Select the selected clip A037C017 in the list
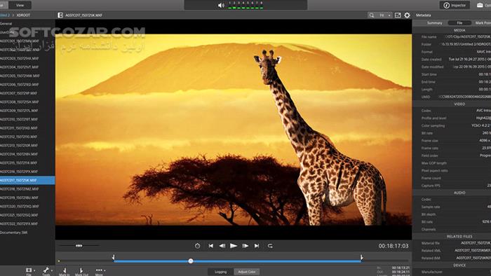Screen dimensions: 491x276 point(27,180)
